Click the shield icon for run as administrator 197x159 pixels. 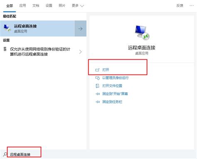point(97,78)
